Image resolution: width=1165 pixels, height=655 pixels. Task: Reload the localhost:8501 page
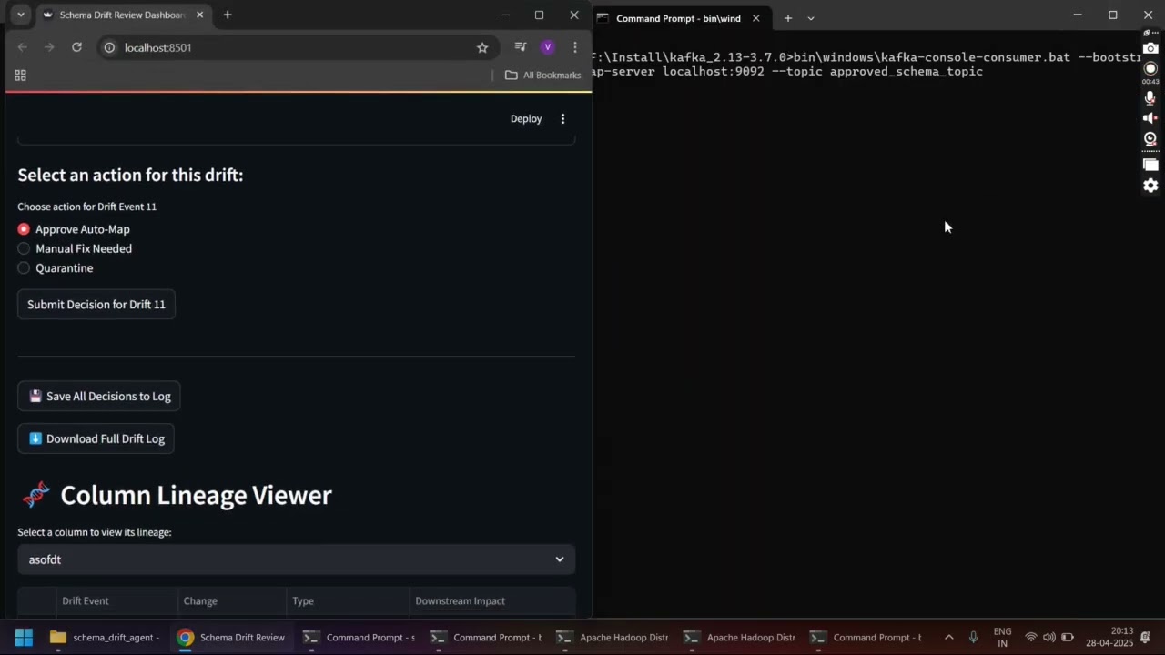[76, 47]
